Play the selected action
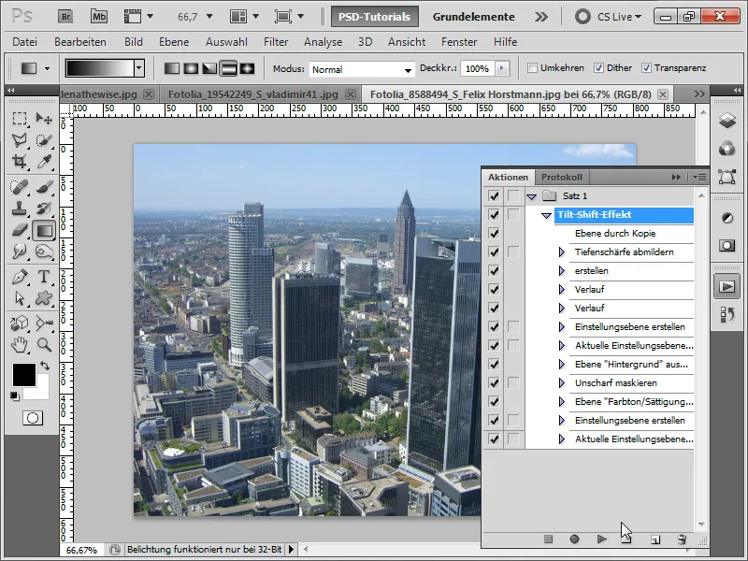 [x=601, y=539]
